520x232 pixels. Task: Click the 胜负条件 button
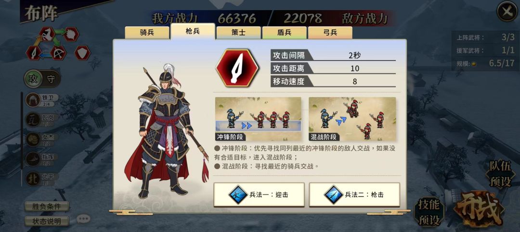[47, 207]
